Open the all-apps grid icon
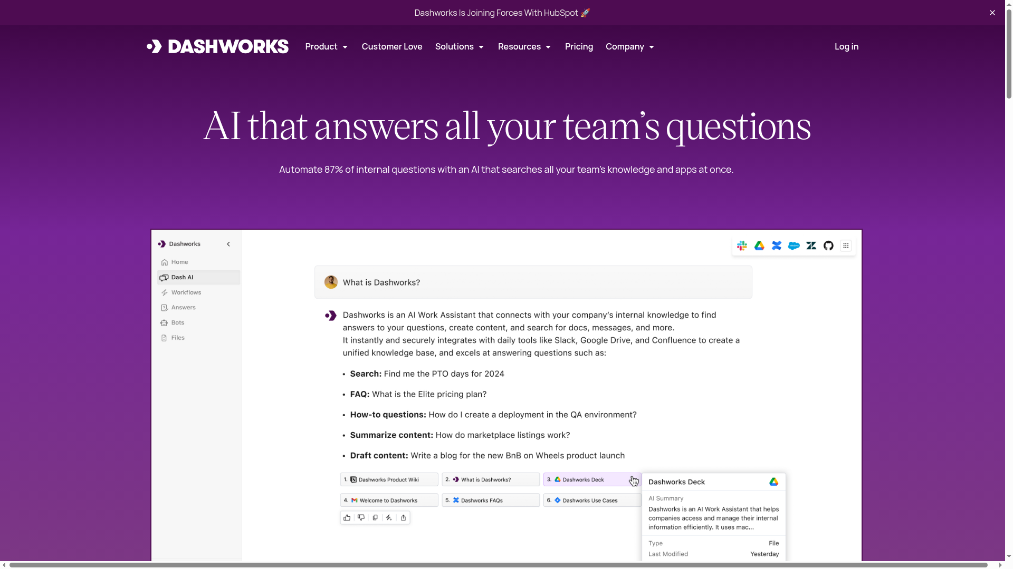1013x569 pixels. point(846,246)
